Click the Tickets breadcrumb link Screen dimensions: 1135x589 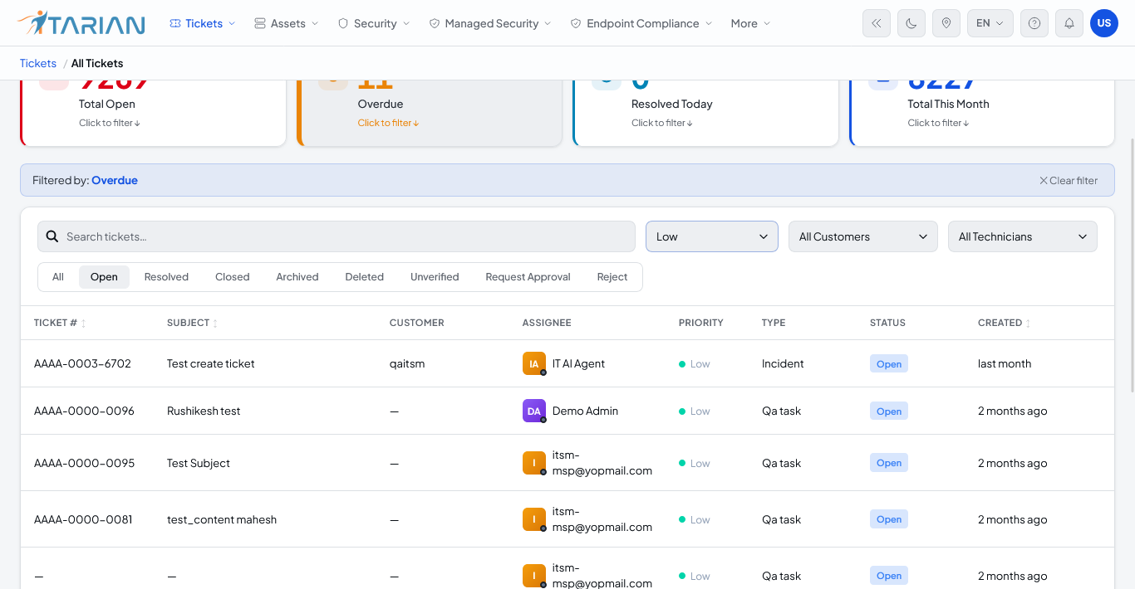(x=38, y=63)
